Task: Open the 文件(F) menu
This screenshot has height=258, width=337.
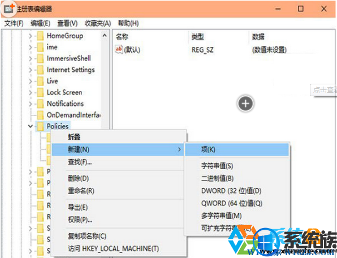Action: click(x=14, y=23)
